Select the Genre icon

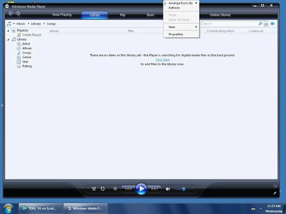click(19, 57)
